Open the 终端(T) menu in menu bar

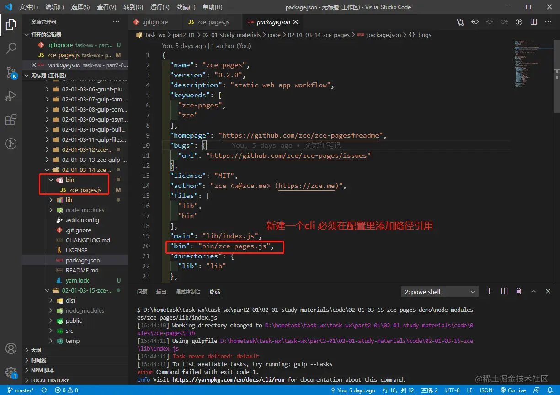(x=186, y=7)
